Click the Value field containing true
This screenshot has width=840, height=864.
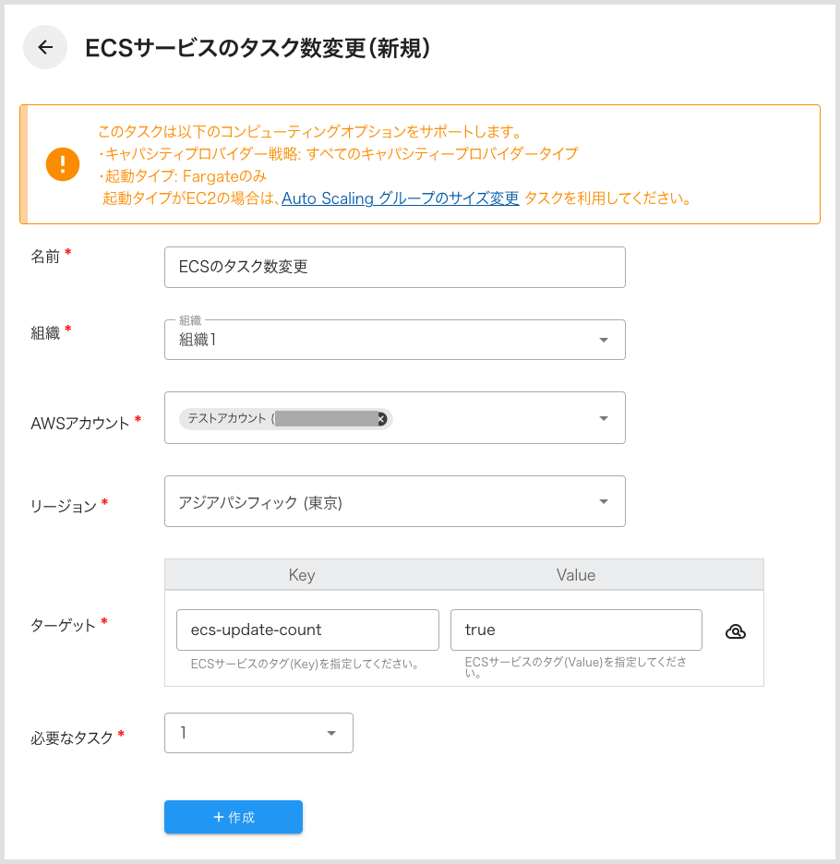(575, 630)
